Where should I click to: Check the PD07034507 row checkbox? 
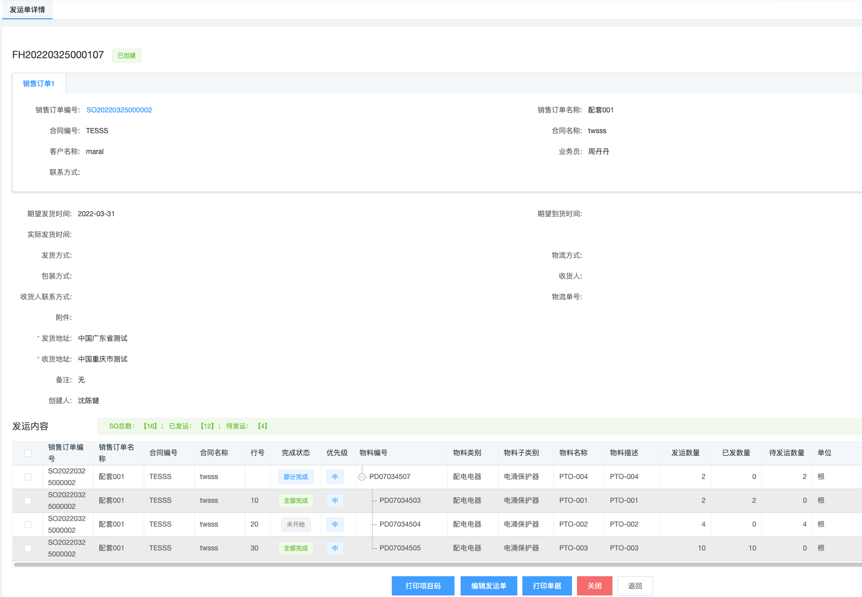pyautogui.click(x=28, y=477)
